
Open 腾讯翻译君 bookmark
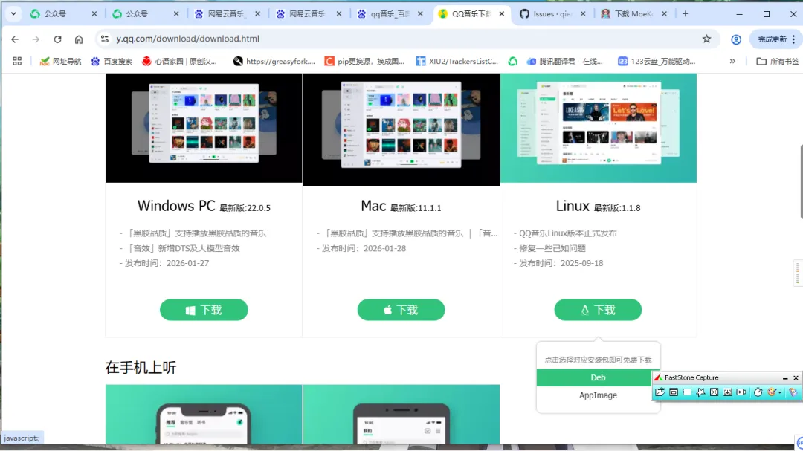click(x=565, y=62)
